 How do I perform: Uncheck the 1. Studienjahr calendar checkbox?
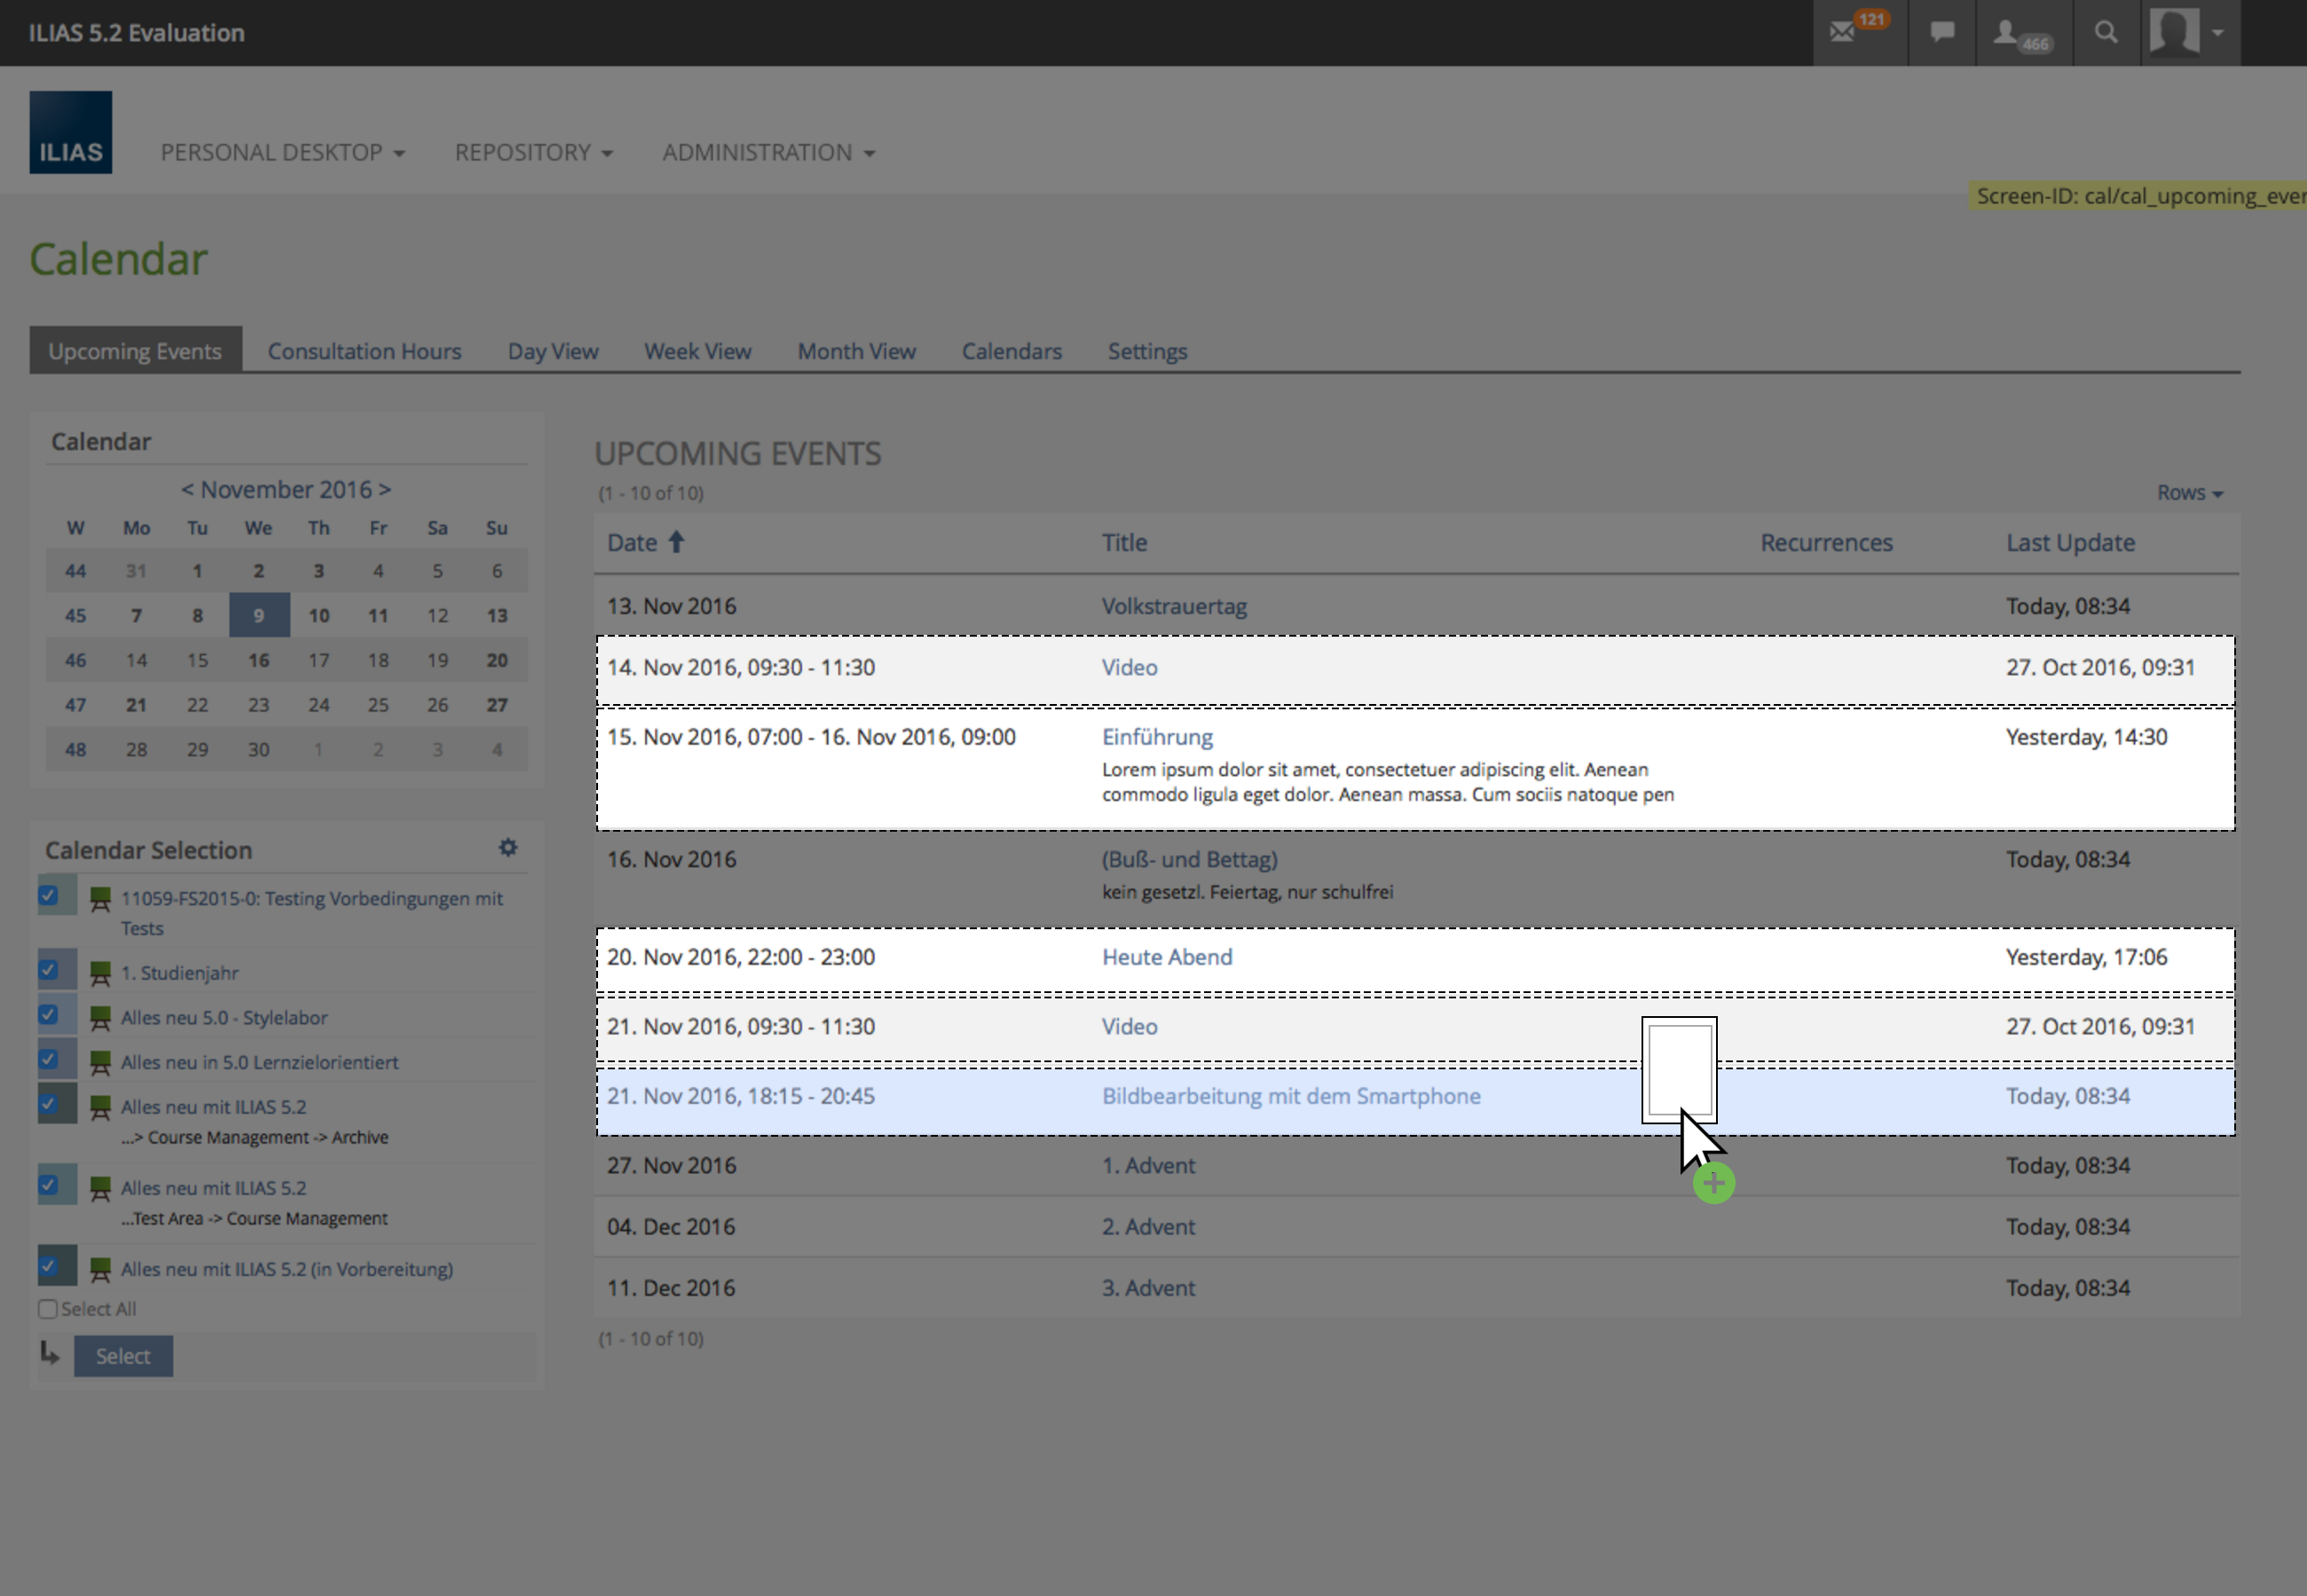tap(48, 970)
